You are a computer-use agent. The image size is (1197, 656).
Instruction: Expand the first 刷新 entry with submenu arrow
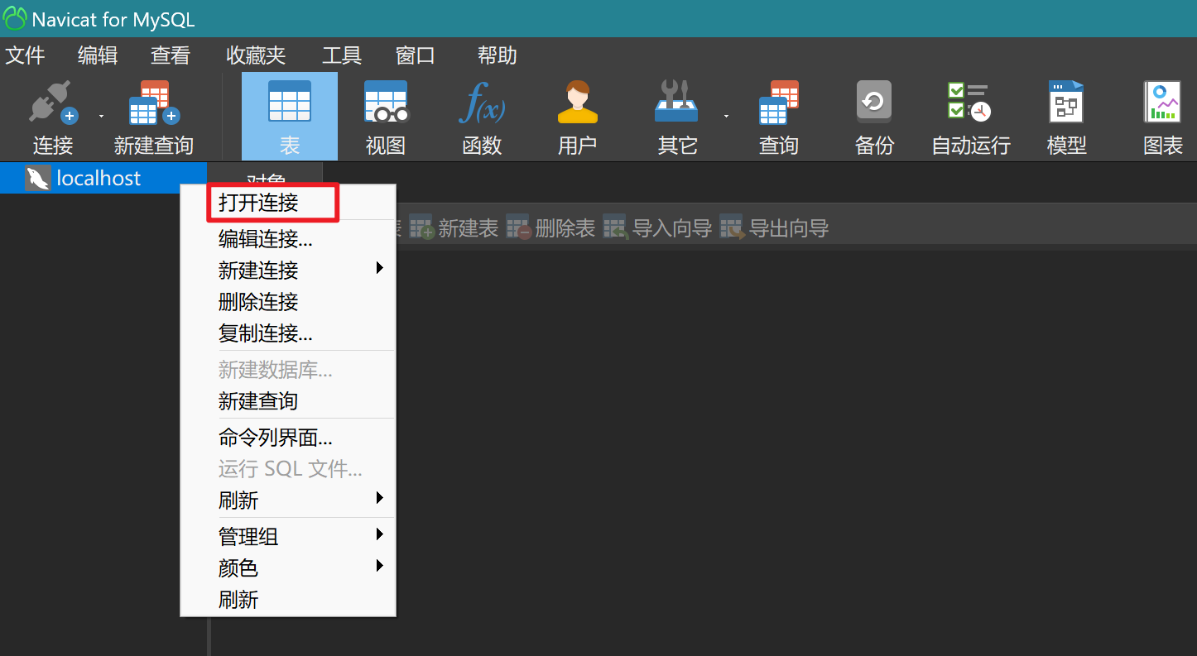pos(288,500)
